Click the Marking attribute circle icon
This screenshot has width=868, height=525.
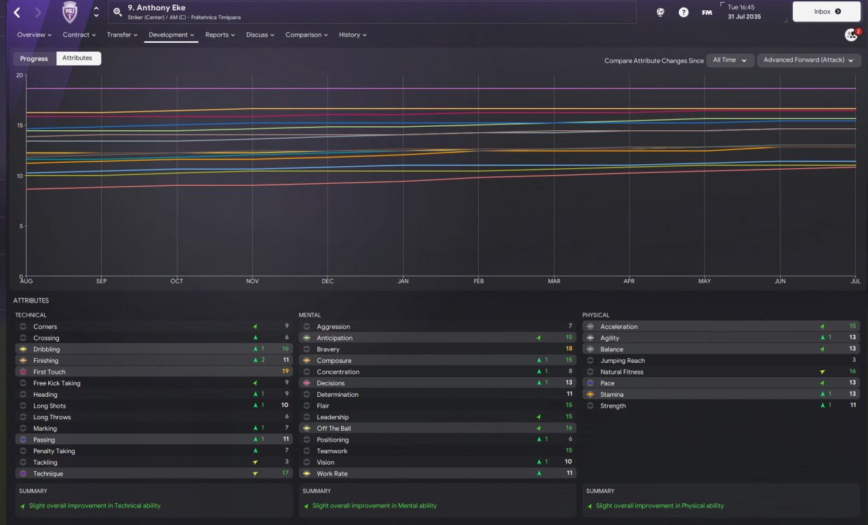tap(22, 429)
